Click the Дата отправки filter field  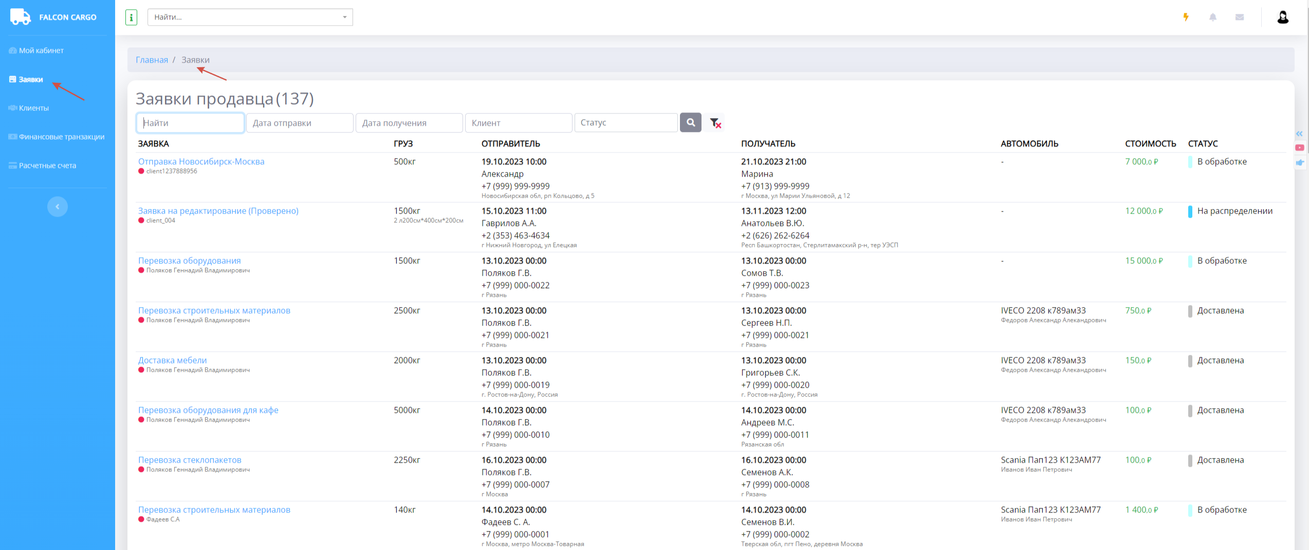tap(299, 123)
